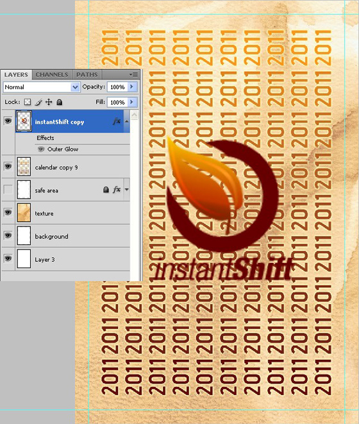
Task: Select the background layer
Action: 72,236
